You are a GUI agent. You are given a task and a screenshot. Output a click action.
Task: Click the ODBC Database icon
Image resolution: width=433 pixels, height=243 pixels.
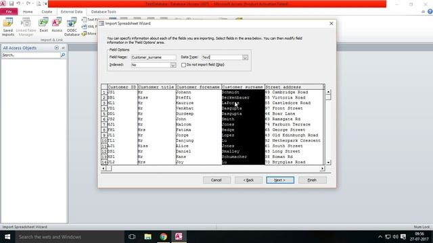click(x=72, y=27)
